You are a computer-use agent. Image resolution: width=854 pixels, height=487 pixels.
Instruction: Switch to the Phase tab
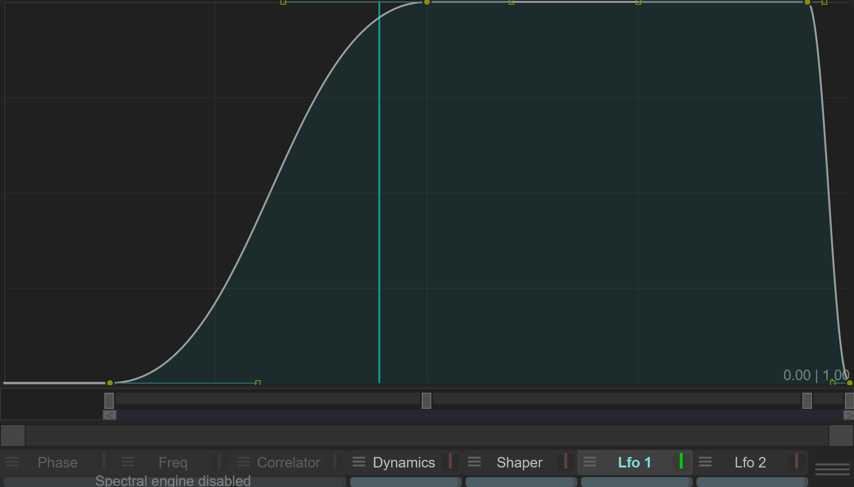point(58,462)
